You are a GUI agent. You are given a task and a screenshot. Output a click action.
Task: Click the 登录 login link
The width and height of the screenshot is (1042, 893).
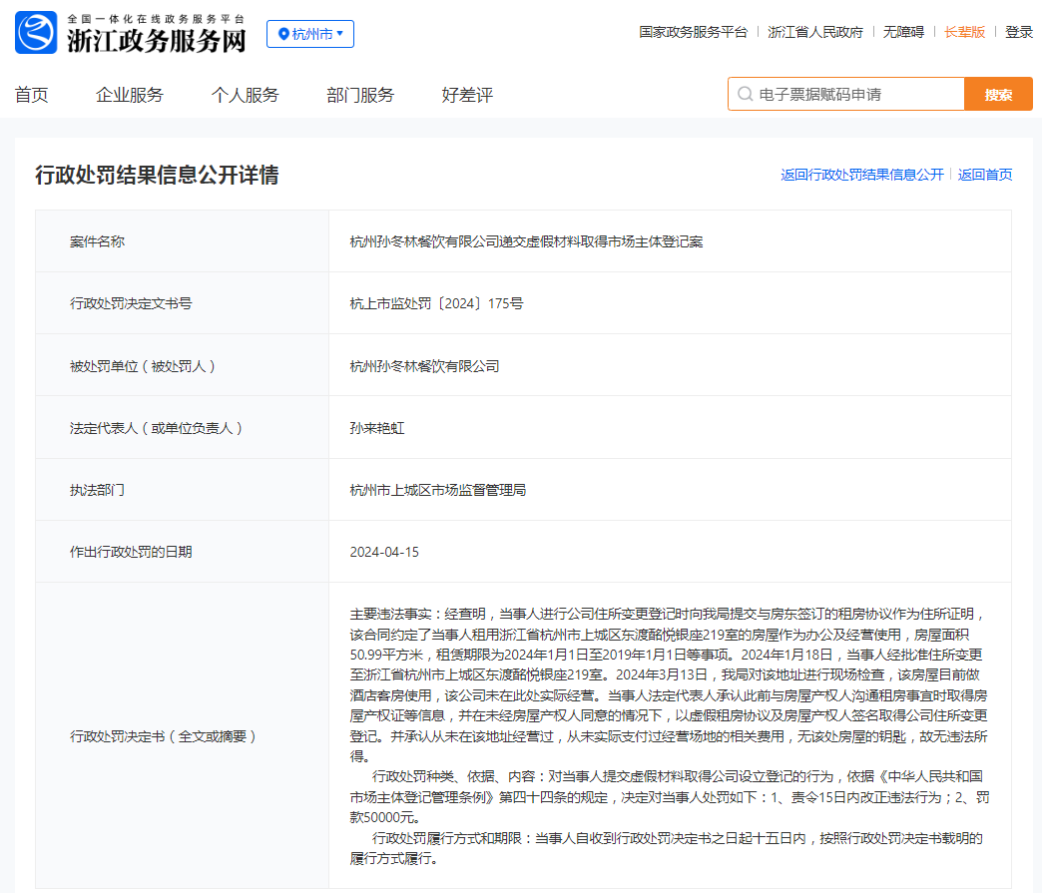coord(1019,32)
